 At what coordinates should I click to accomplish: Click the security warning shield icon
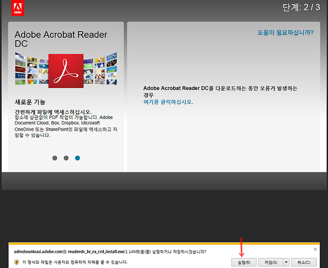click(16, 262)
